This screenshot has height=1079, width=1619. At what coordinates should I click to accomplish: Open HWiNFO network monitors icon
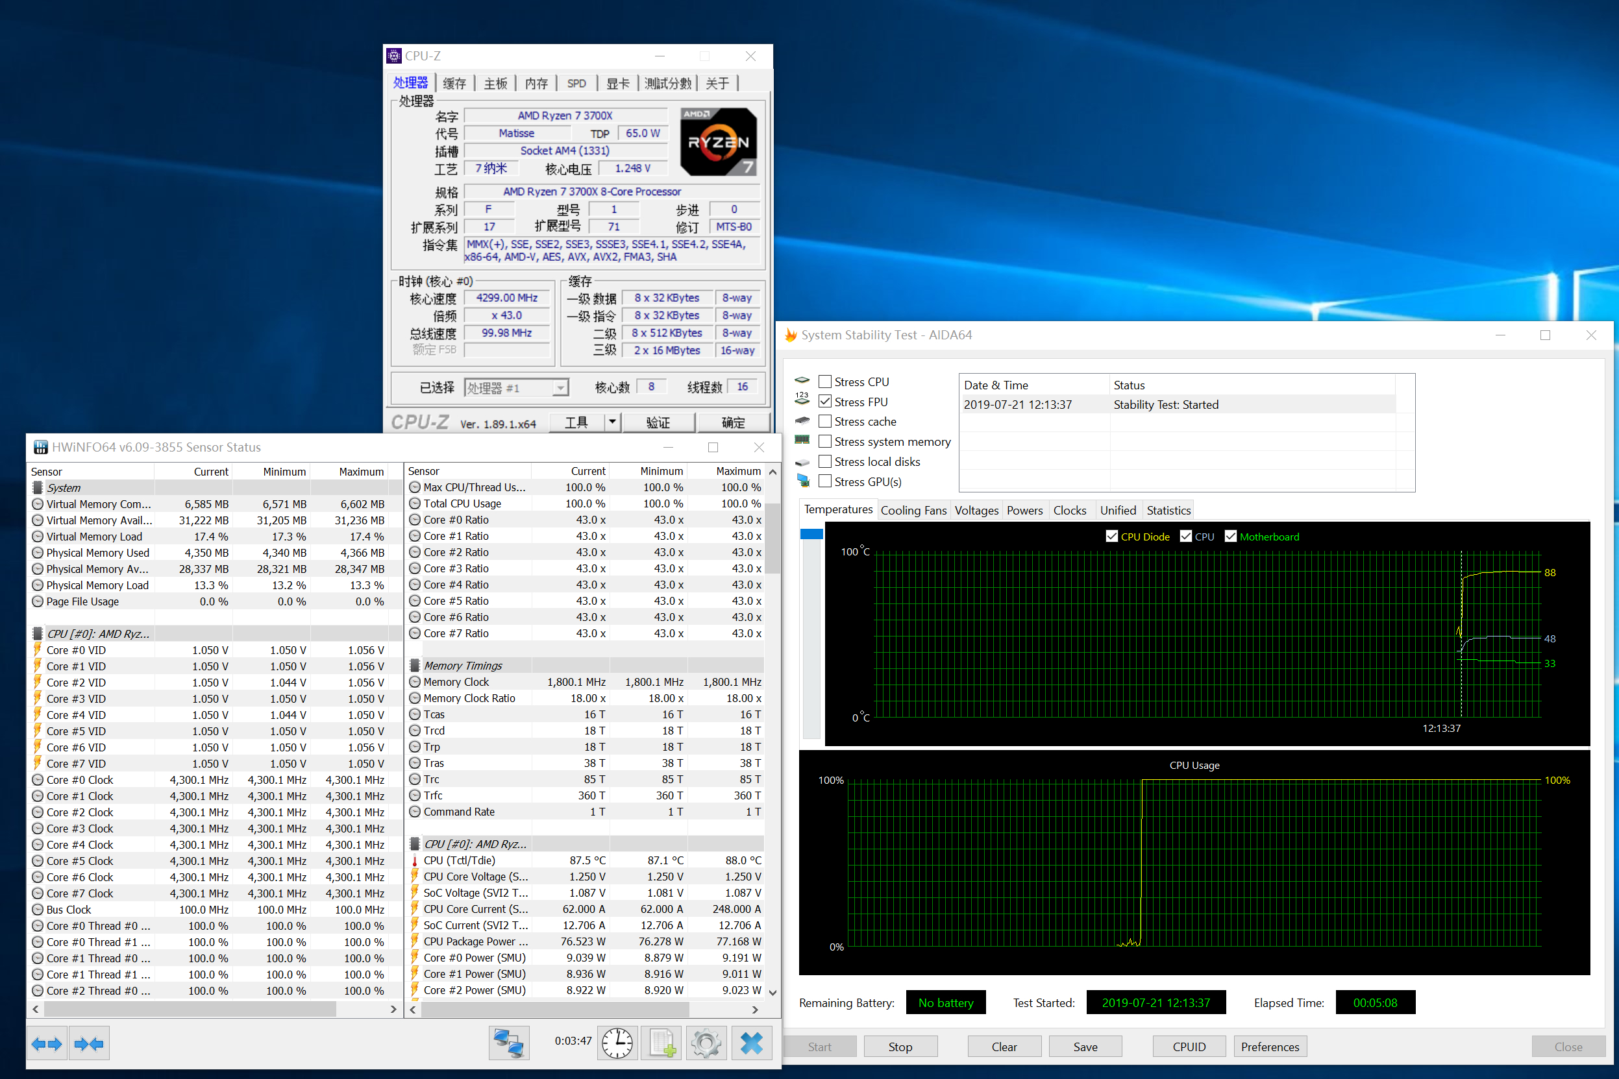point(510,1044)
